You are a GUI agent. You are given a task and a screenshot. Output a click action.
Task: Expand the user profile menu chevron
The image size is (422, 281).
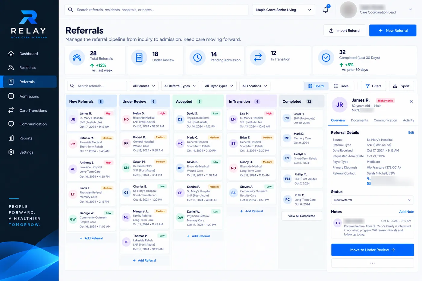tap(410, 10)
